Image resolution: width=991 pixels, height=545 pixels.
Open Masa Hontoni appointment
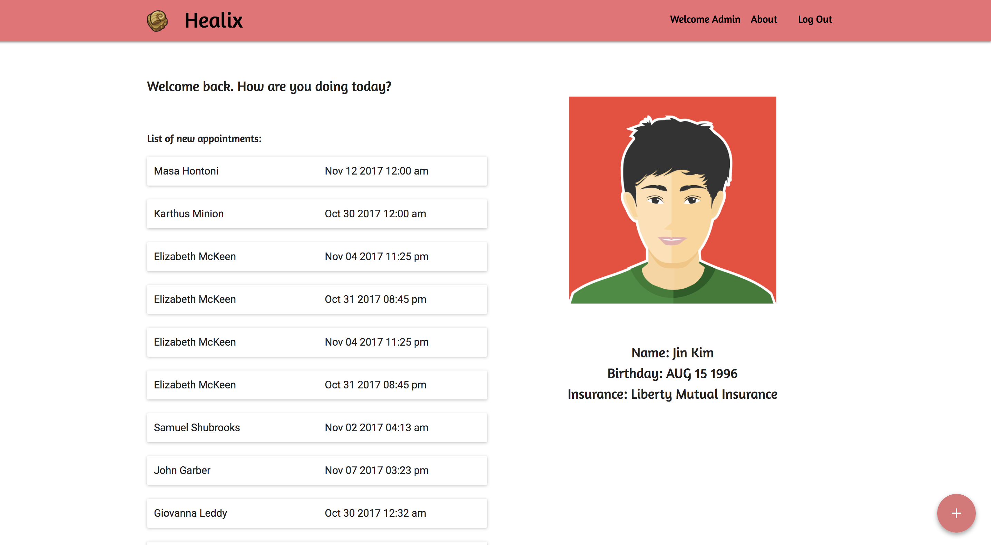[317, 171]
